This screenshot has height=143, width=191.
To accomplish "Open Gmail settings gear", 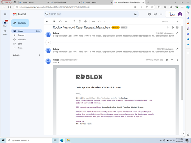I will [x=155, y=14].
